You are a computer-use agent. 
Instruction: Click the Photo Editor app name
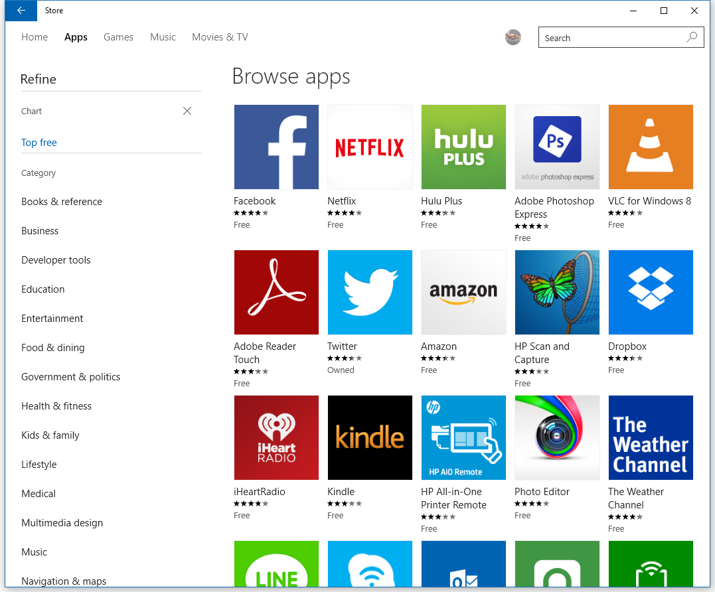pos(542,492)
